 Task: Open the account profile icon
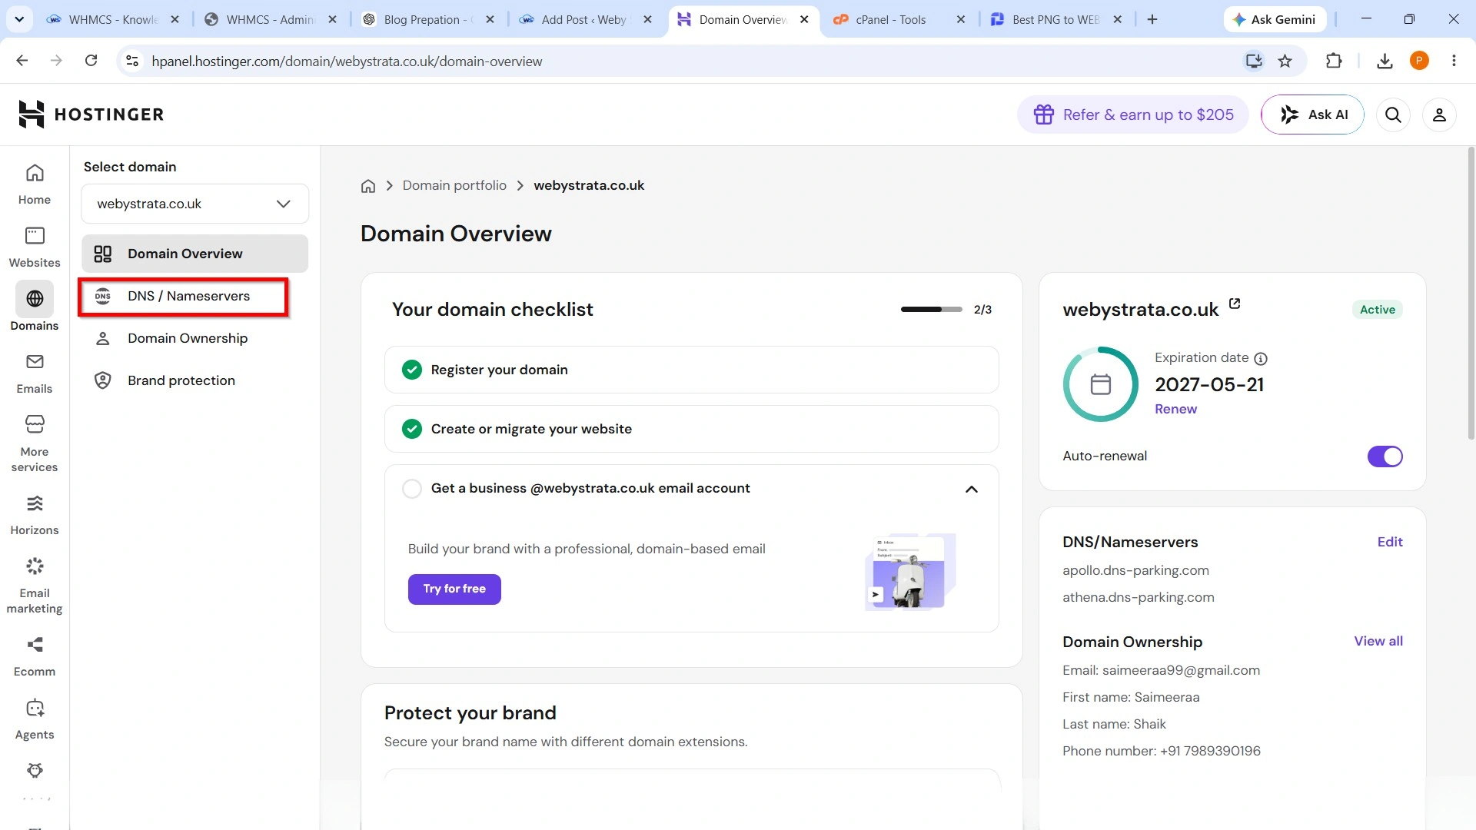point(1439,115)
